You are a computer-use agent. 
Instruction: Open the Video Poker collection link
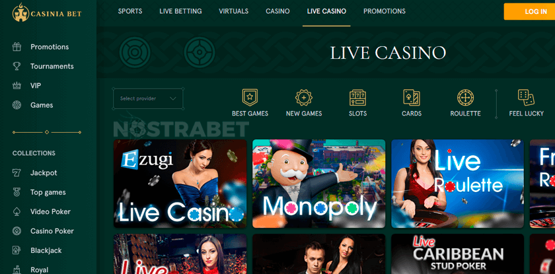pos(50,211)
